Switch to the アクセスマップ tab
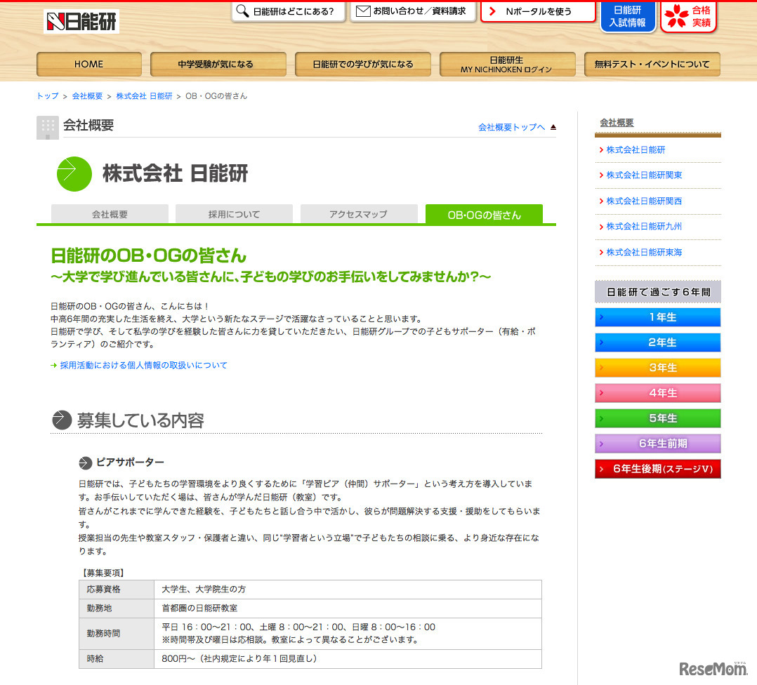The height and width of the screenshot is (685, 757). tap(358, 214)
